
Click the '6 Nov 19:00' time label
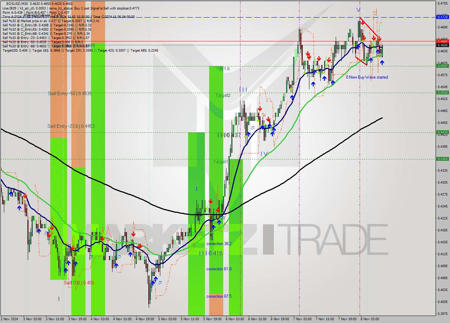[x=280, y=319]
